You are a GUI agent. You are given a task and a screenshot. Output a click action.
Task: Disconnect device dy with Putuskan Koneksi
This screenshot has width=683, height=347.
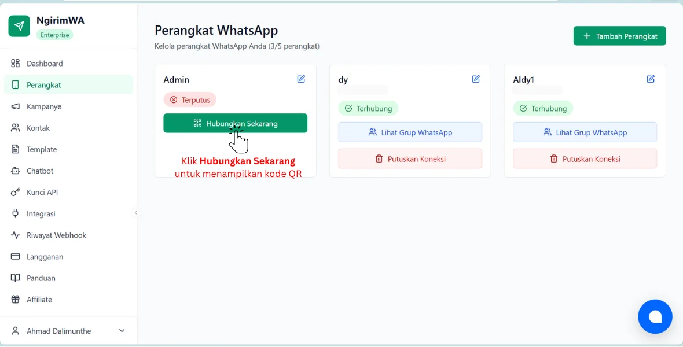(410, 159)
